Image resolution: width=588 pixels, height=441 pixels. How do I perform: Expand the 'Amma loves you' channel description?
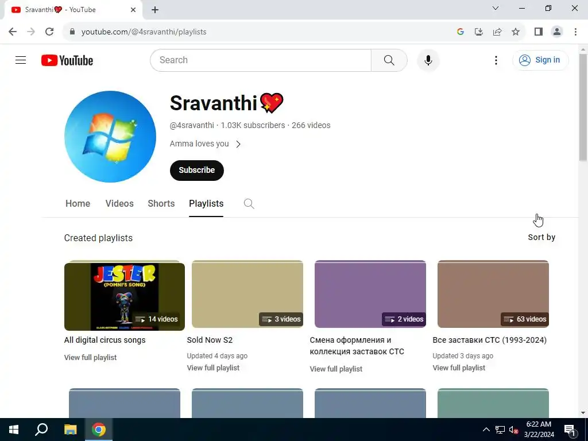pos(205,144)
